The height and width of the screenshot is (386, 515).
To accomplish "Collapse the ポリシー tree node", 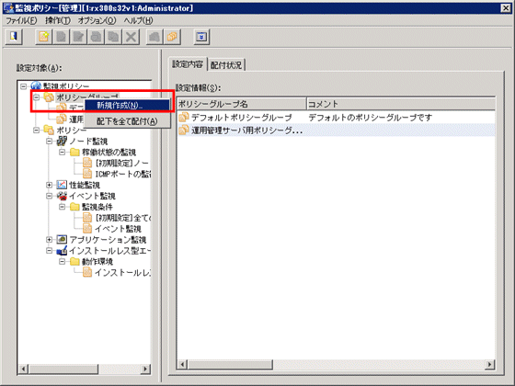I will point(37,130).
